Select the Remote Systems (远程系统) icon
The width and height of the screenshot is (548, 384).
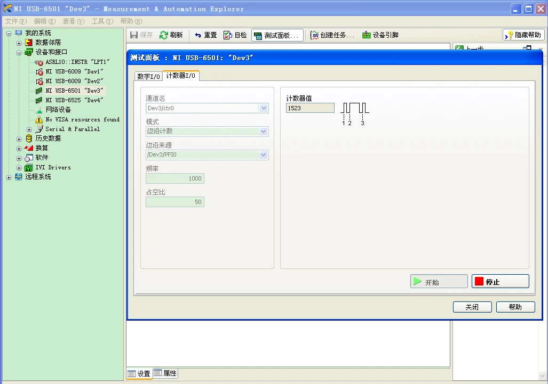tap(19, 177)
